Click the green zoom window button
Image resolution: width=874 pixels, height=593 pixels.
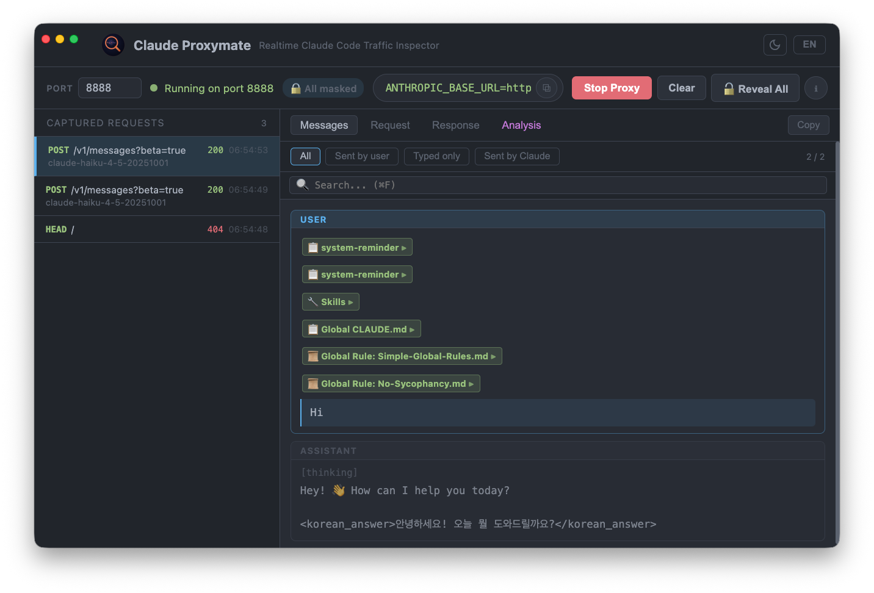74,39
